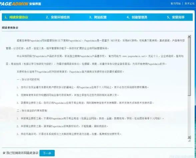Image resolution: width=196 pixels, height=158 pixels.
Task: Click line 不得将PageAdmin用于商业用途 in agreement
Action: (x=90, y=118)
